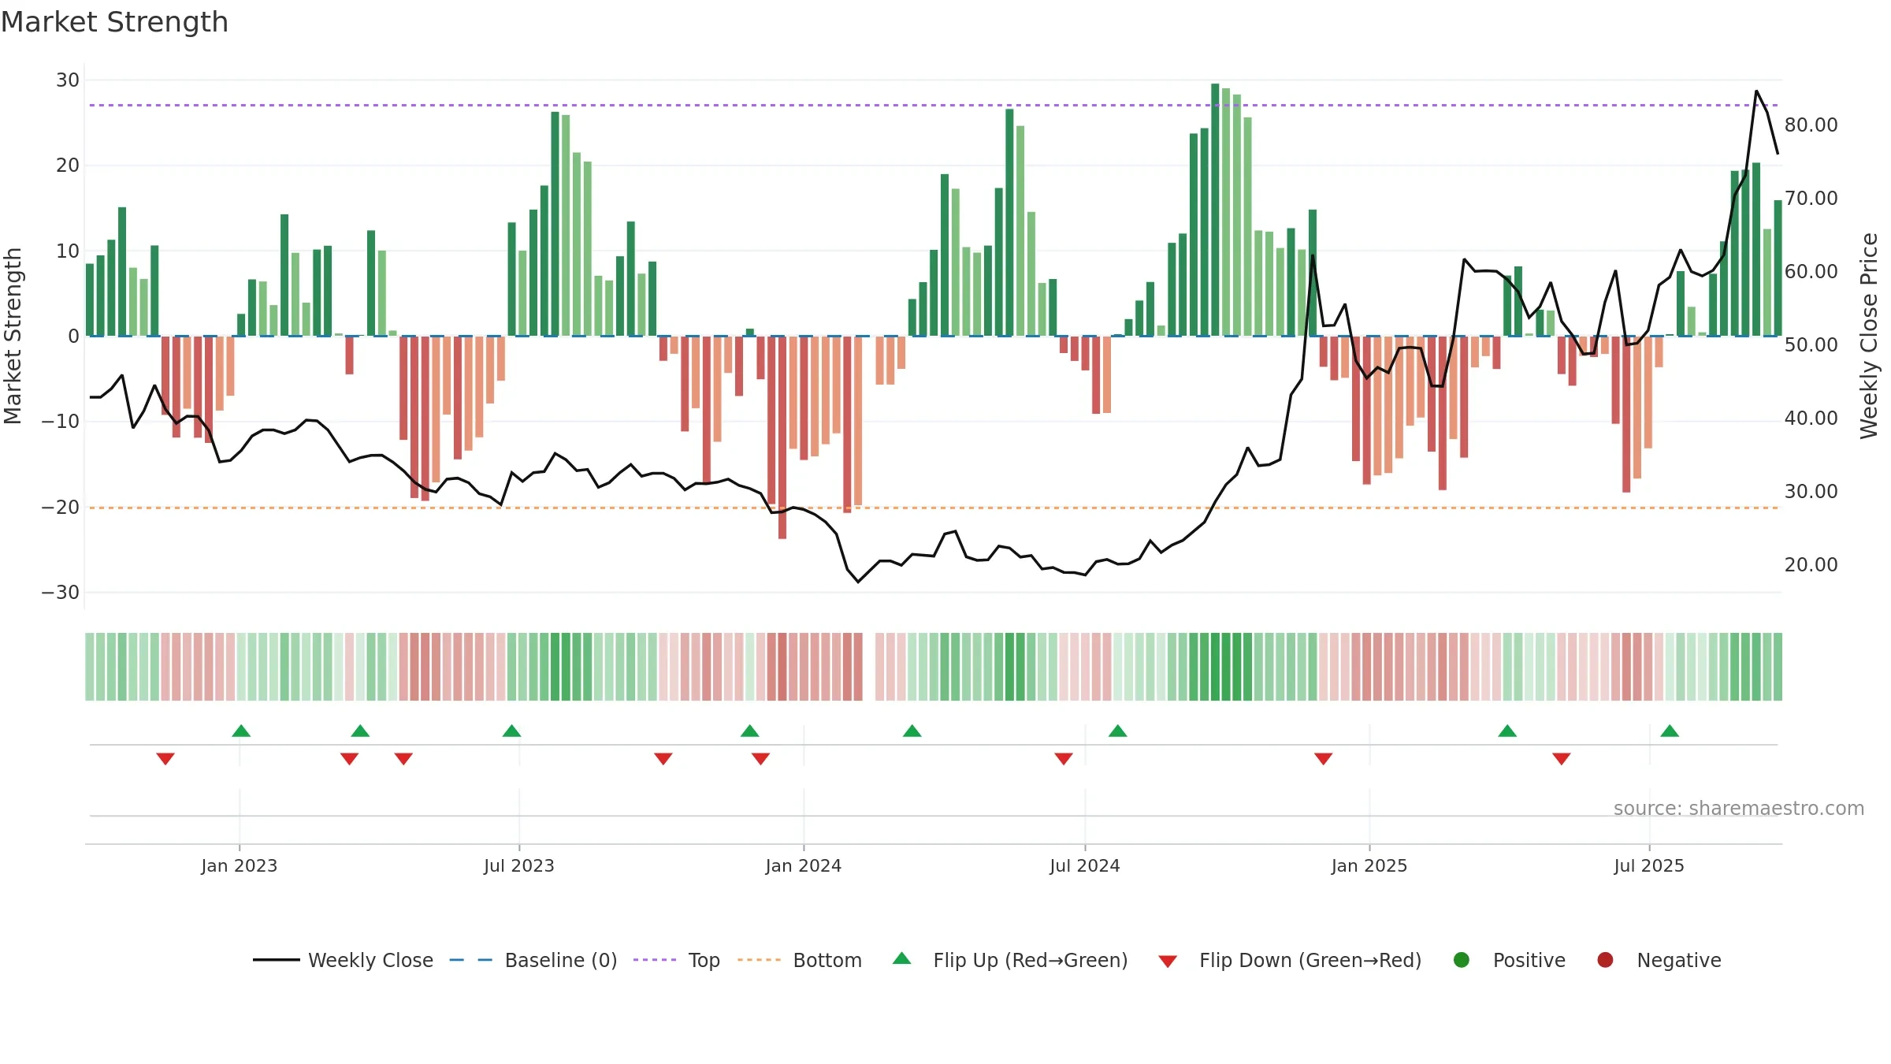Toggle the Baseline (0) legend entry
The width and height of the screenshot is (1891, 1064).
533,960
